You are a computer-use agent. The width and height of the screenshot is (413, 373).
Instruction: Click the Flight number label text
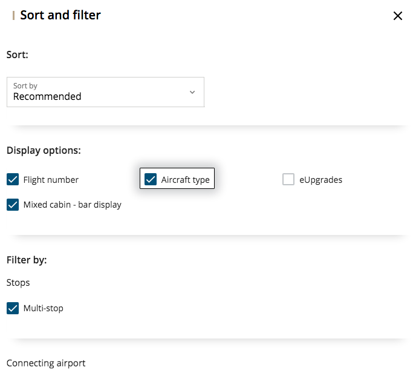coord(51,180)
